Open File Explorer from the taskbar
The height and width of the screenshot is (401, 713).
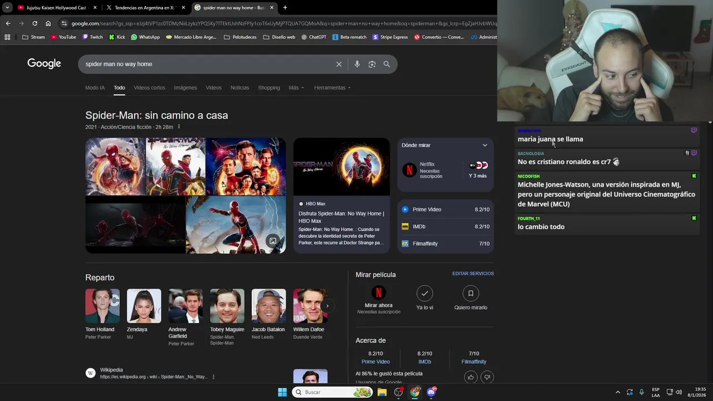pos(382,392)
